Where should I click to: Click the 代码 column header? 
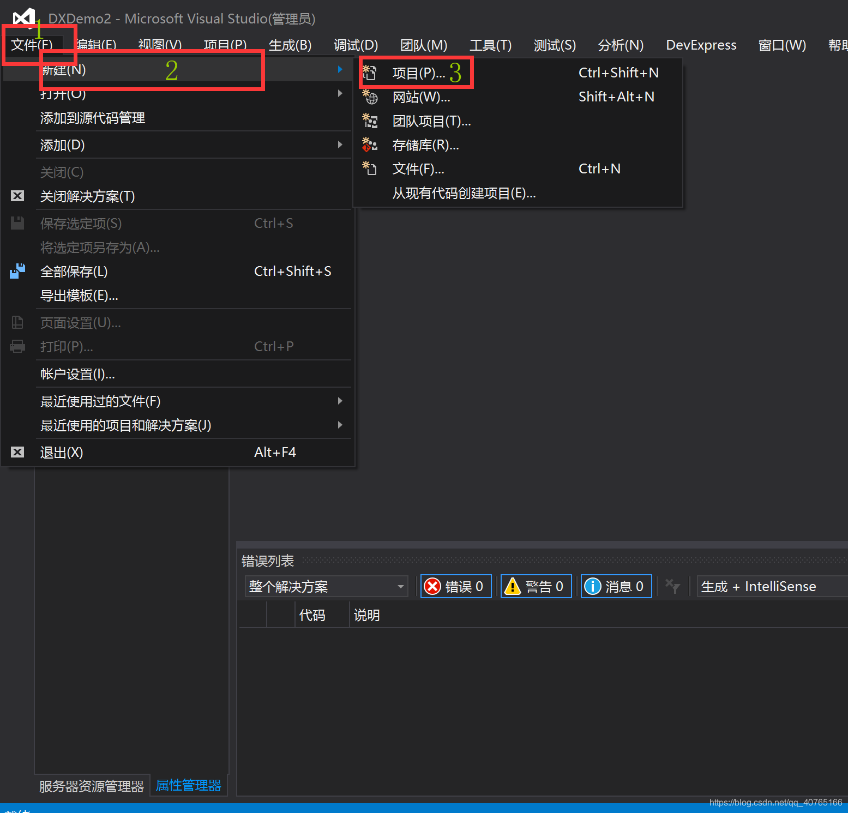(322, 615)
